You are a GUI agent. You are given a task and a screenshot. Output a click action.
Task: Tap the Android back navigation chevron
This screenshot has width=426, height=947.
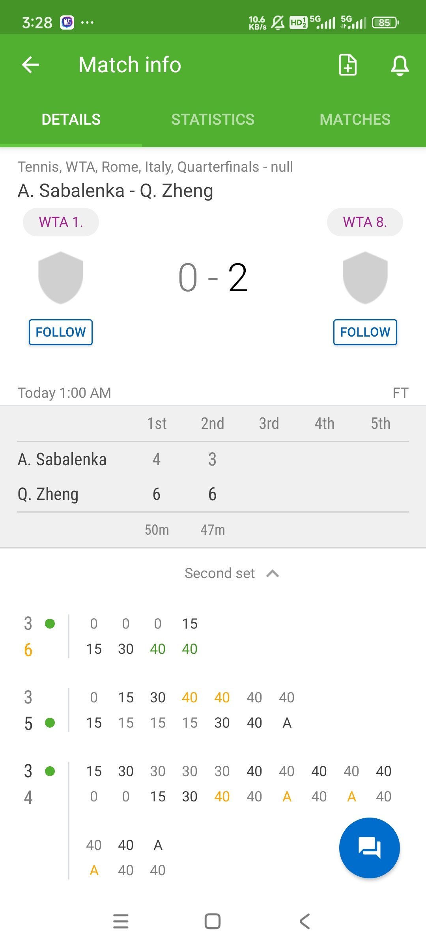pos(305,921)
